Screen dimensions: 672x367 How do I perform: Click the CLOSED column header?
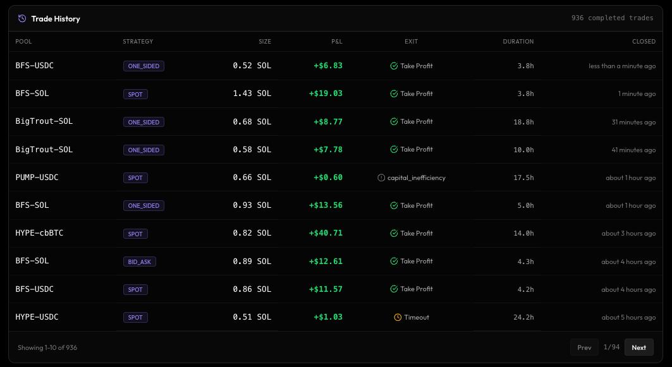tap(644, 42)
